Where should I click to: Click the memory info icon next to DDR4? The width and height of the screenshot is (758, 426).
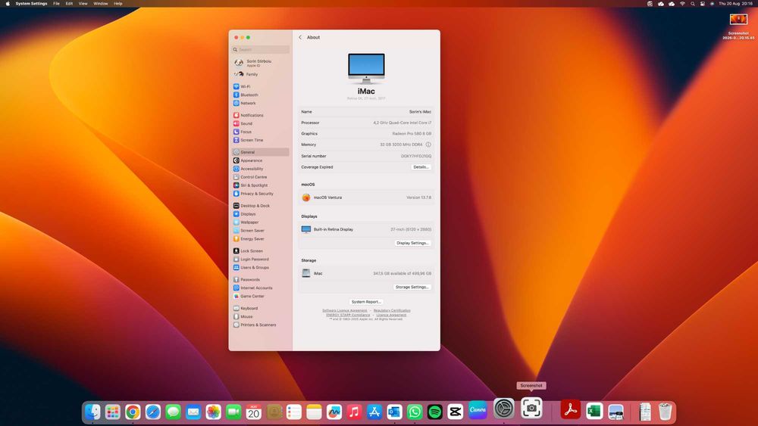coord(428,145)
